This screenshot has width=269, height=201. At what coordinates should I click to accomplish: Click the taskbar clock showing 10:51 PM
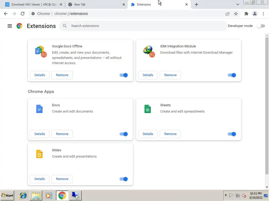pos(256,196)
